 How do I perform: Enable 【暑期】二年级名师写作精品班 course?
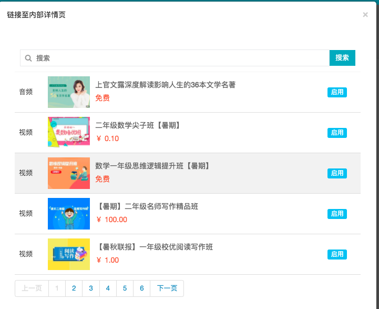tap(337, 214)
